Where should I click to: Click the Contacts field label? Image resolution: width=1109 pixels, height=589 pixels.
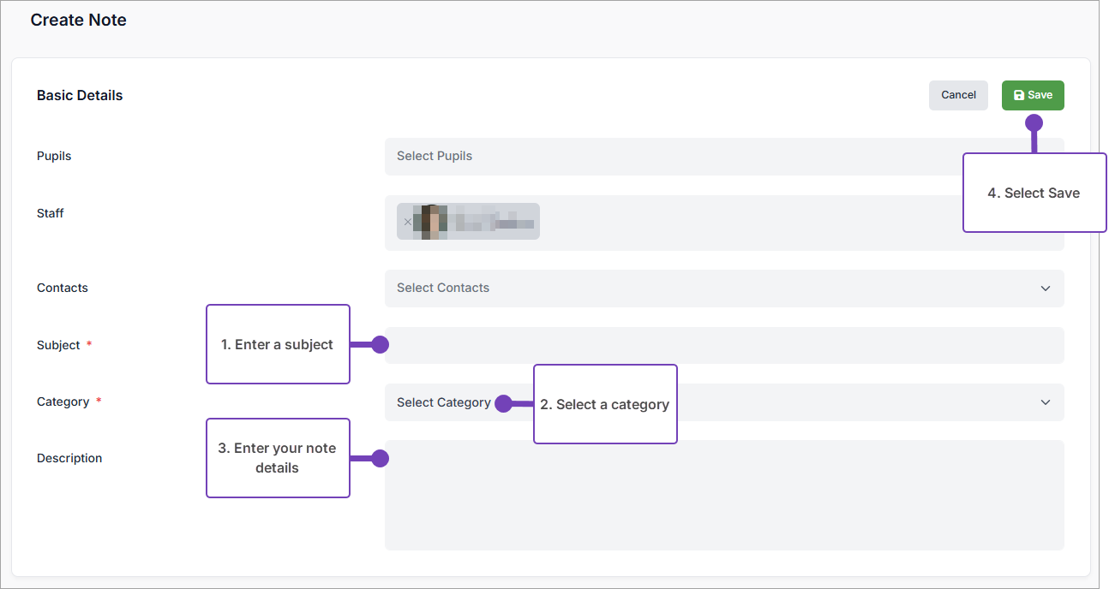63,288
